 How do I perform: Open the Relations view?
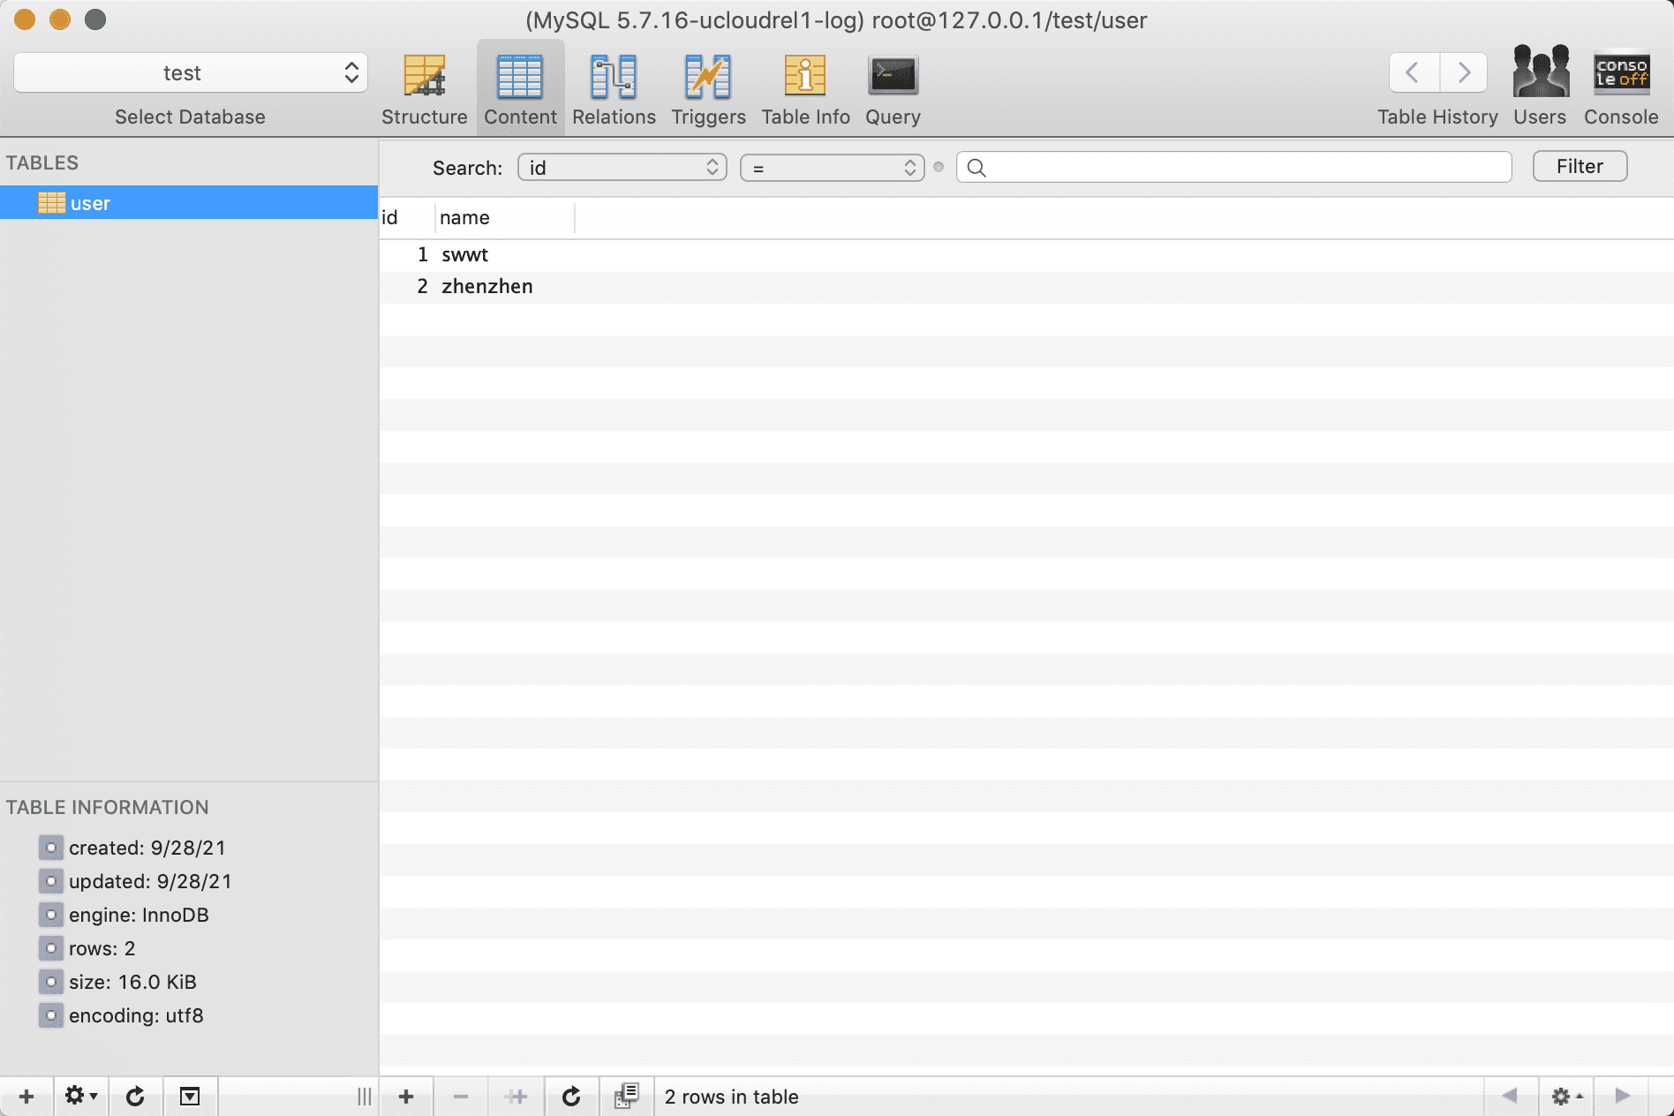pos(614,88)
